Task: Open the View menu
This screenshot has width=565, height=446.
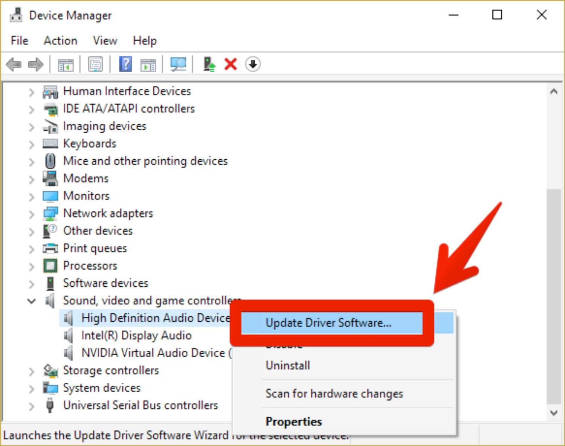Action: pos(105,41)
